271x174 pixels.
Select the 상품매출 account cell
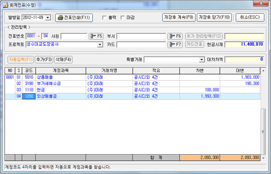point(61,77)
